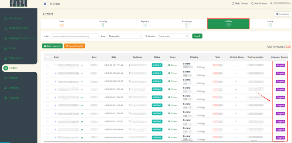Click the Export Selected button
292x143 pixels.
[x=74, y=46]
